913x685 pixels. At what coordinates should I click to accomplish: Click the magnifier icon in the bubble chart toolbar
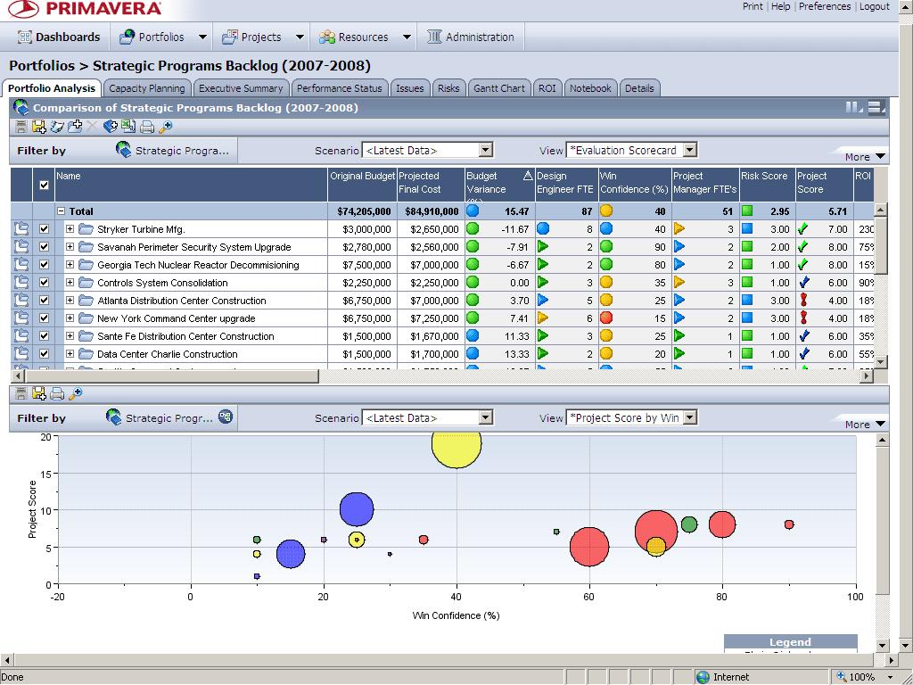pos(75,393)
